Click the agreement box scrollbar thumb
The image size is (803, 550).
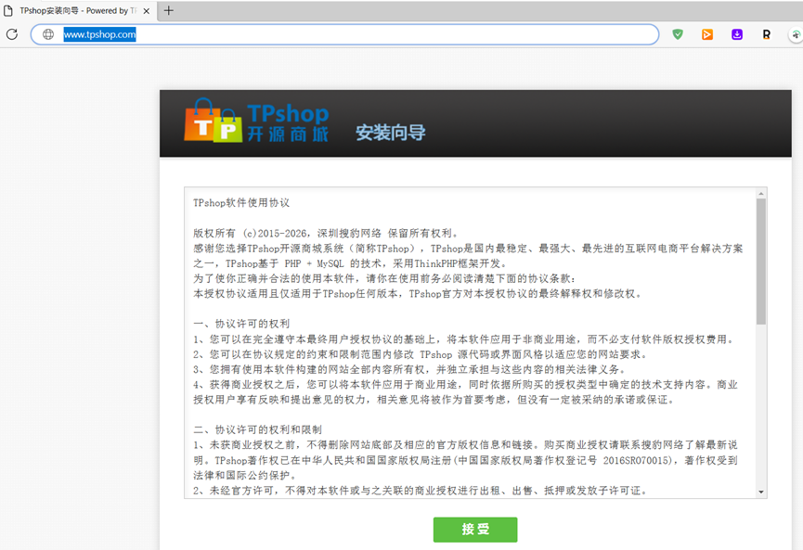click(761, 262)
